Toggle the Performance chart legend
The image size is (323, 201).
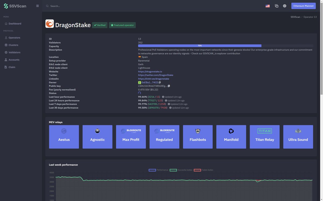pos(159,170)
